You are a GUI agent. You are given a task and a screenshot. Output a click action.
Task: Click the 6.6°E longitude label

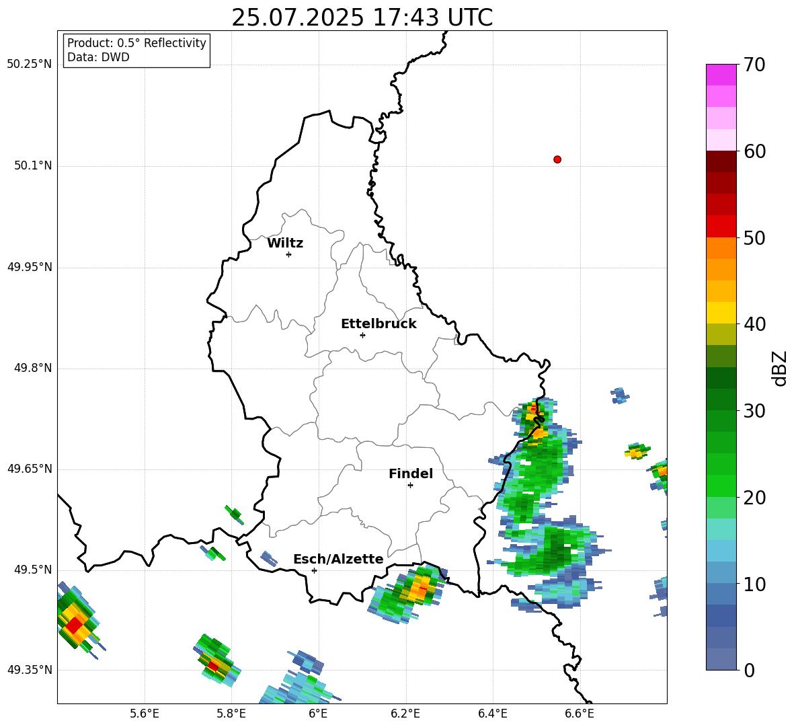(580, 714)
